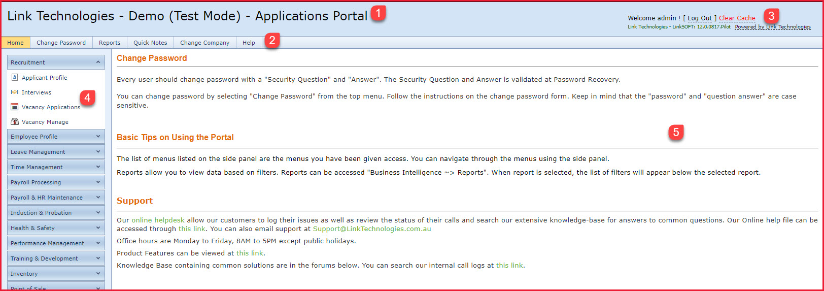Open the Reports tab
Image resolution: width=824 pixels, height=291 pixels.
point(110,43)
